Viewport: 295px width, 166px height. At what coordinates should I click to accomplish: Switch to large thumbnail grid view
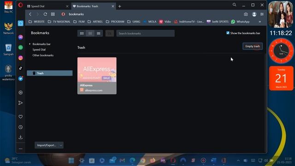pyautogui.click(x=82, y=34)
